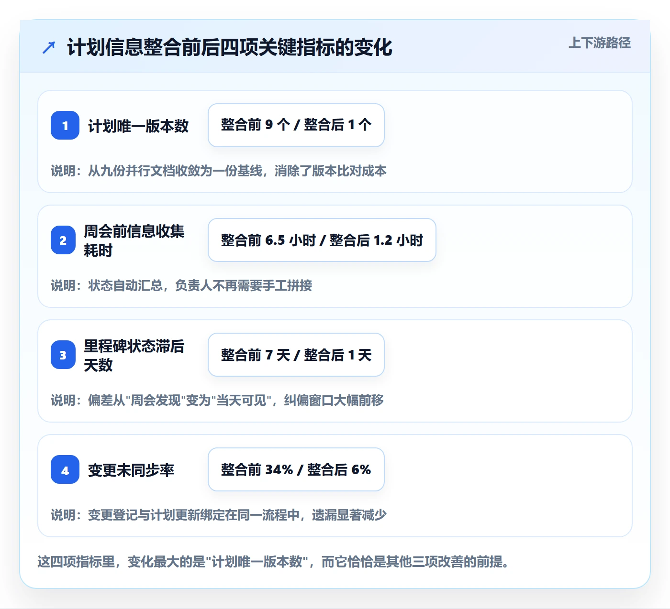This screenshot has width=670, height=609.
Task: Click the number 2 badge for 周会前信息收集耗时
Action: tap(63, 240)
